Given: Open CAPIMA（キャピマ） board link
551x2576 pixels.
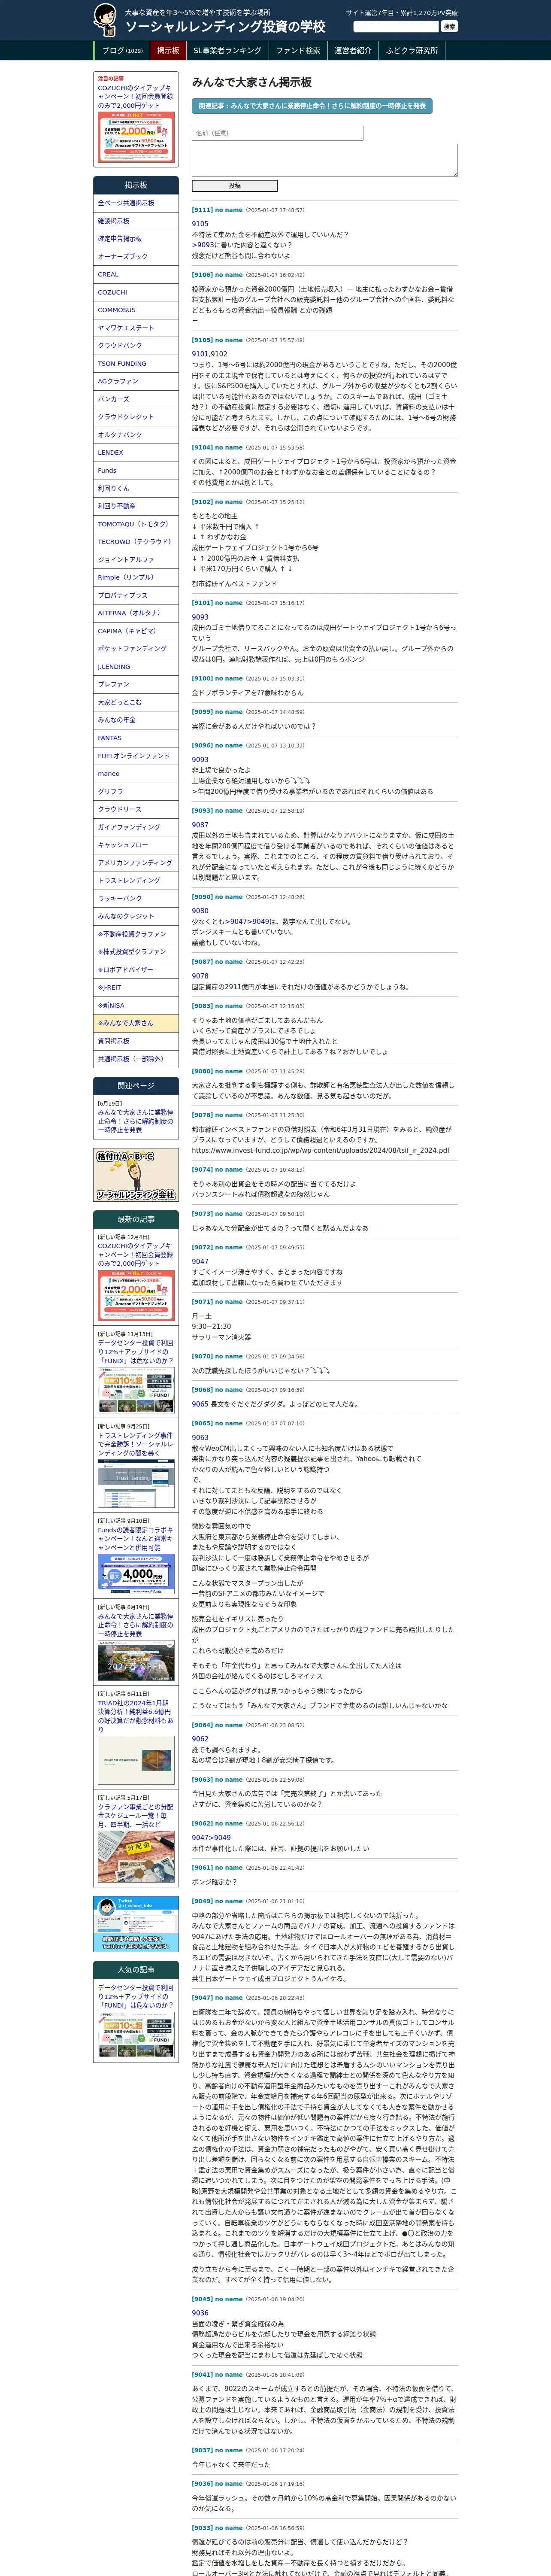Looking at the screenshot, I should point(136,631).
